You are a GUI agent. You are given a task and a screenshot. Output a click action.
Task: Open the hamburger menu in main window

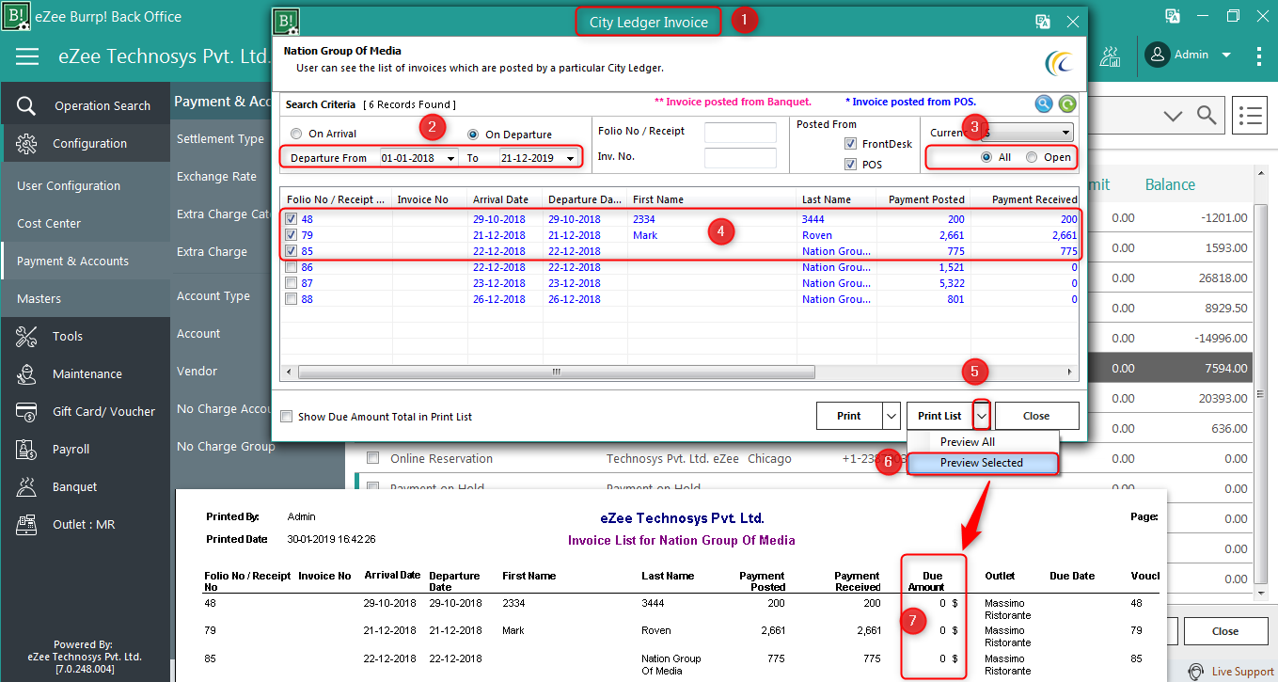[x=27, y=56]
